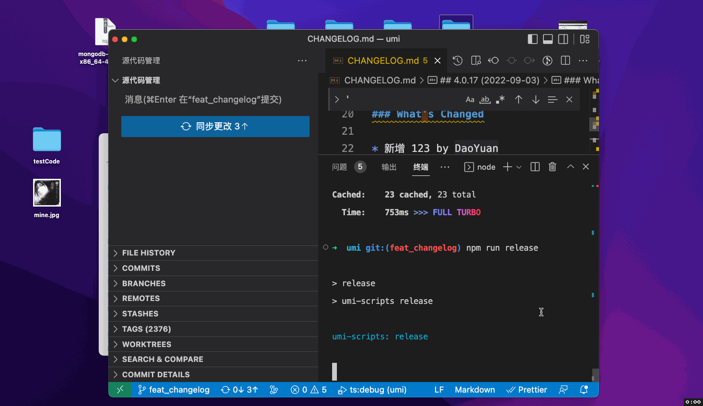Toggle Match Whole Word in find widget

pos(485,99)
